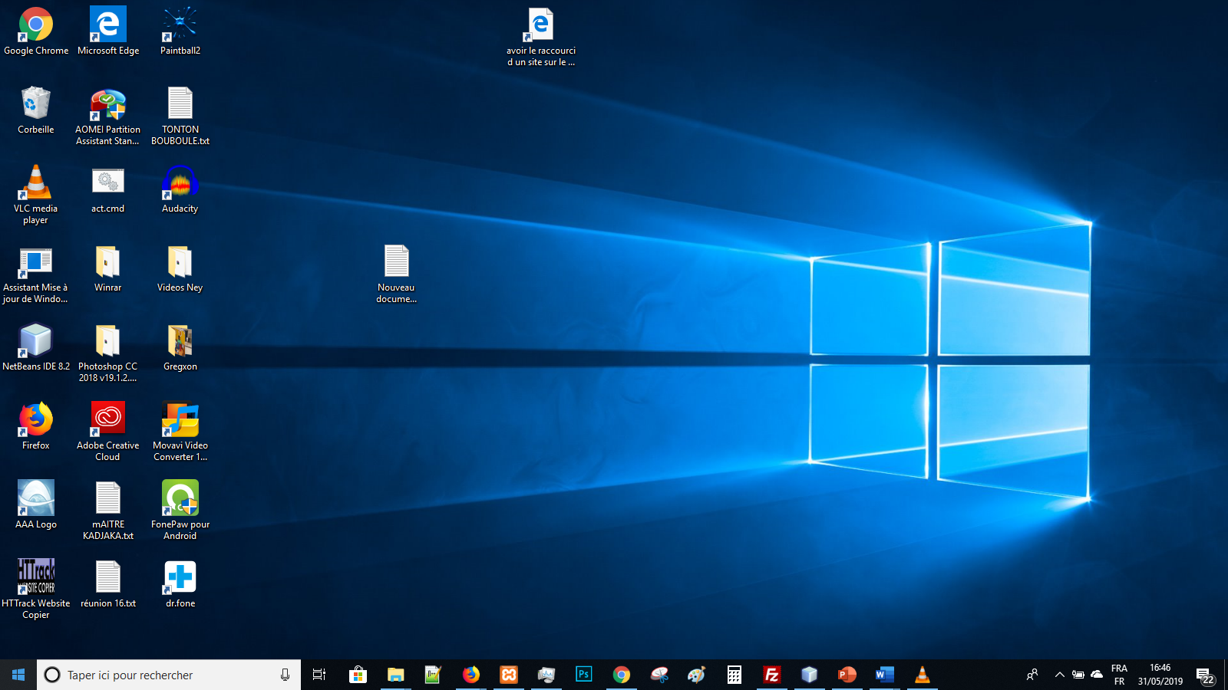The image size is (1228, 690).
Task: Click the 'Taper ici pour rechercher' search box
Action: click(169, 675)
